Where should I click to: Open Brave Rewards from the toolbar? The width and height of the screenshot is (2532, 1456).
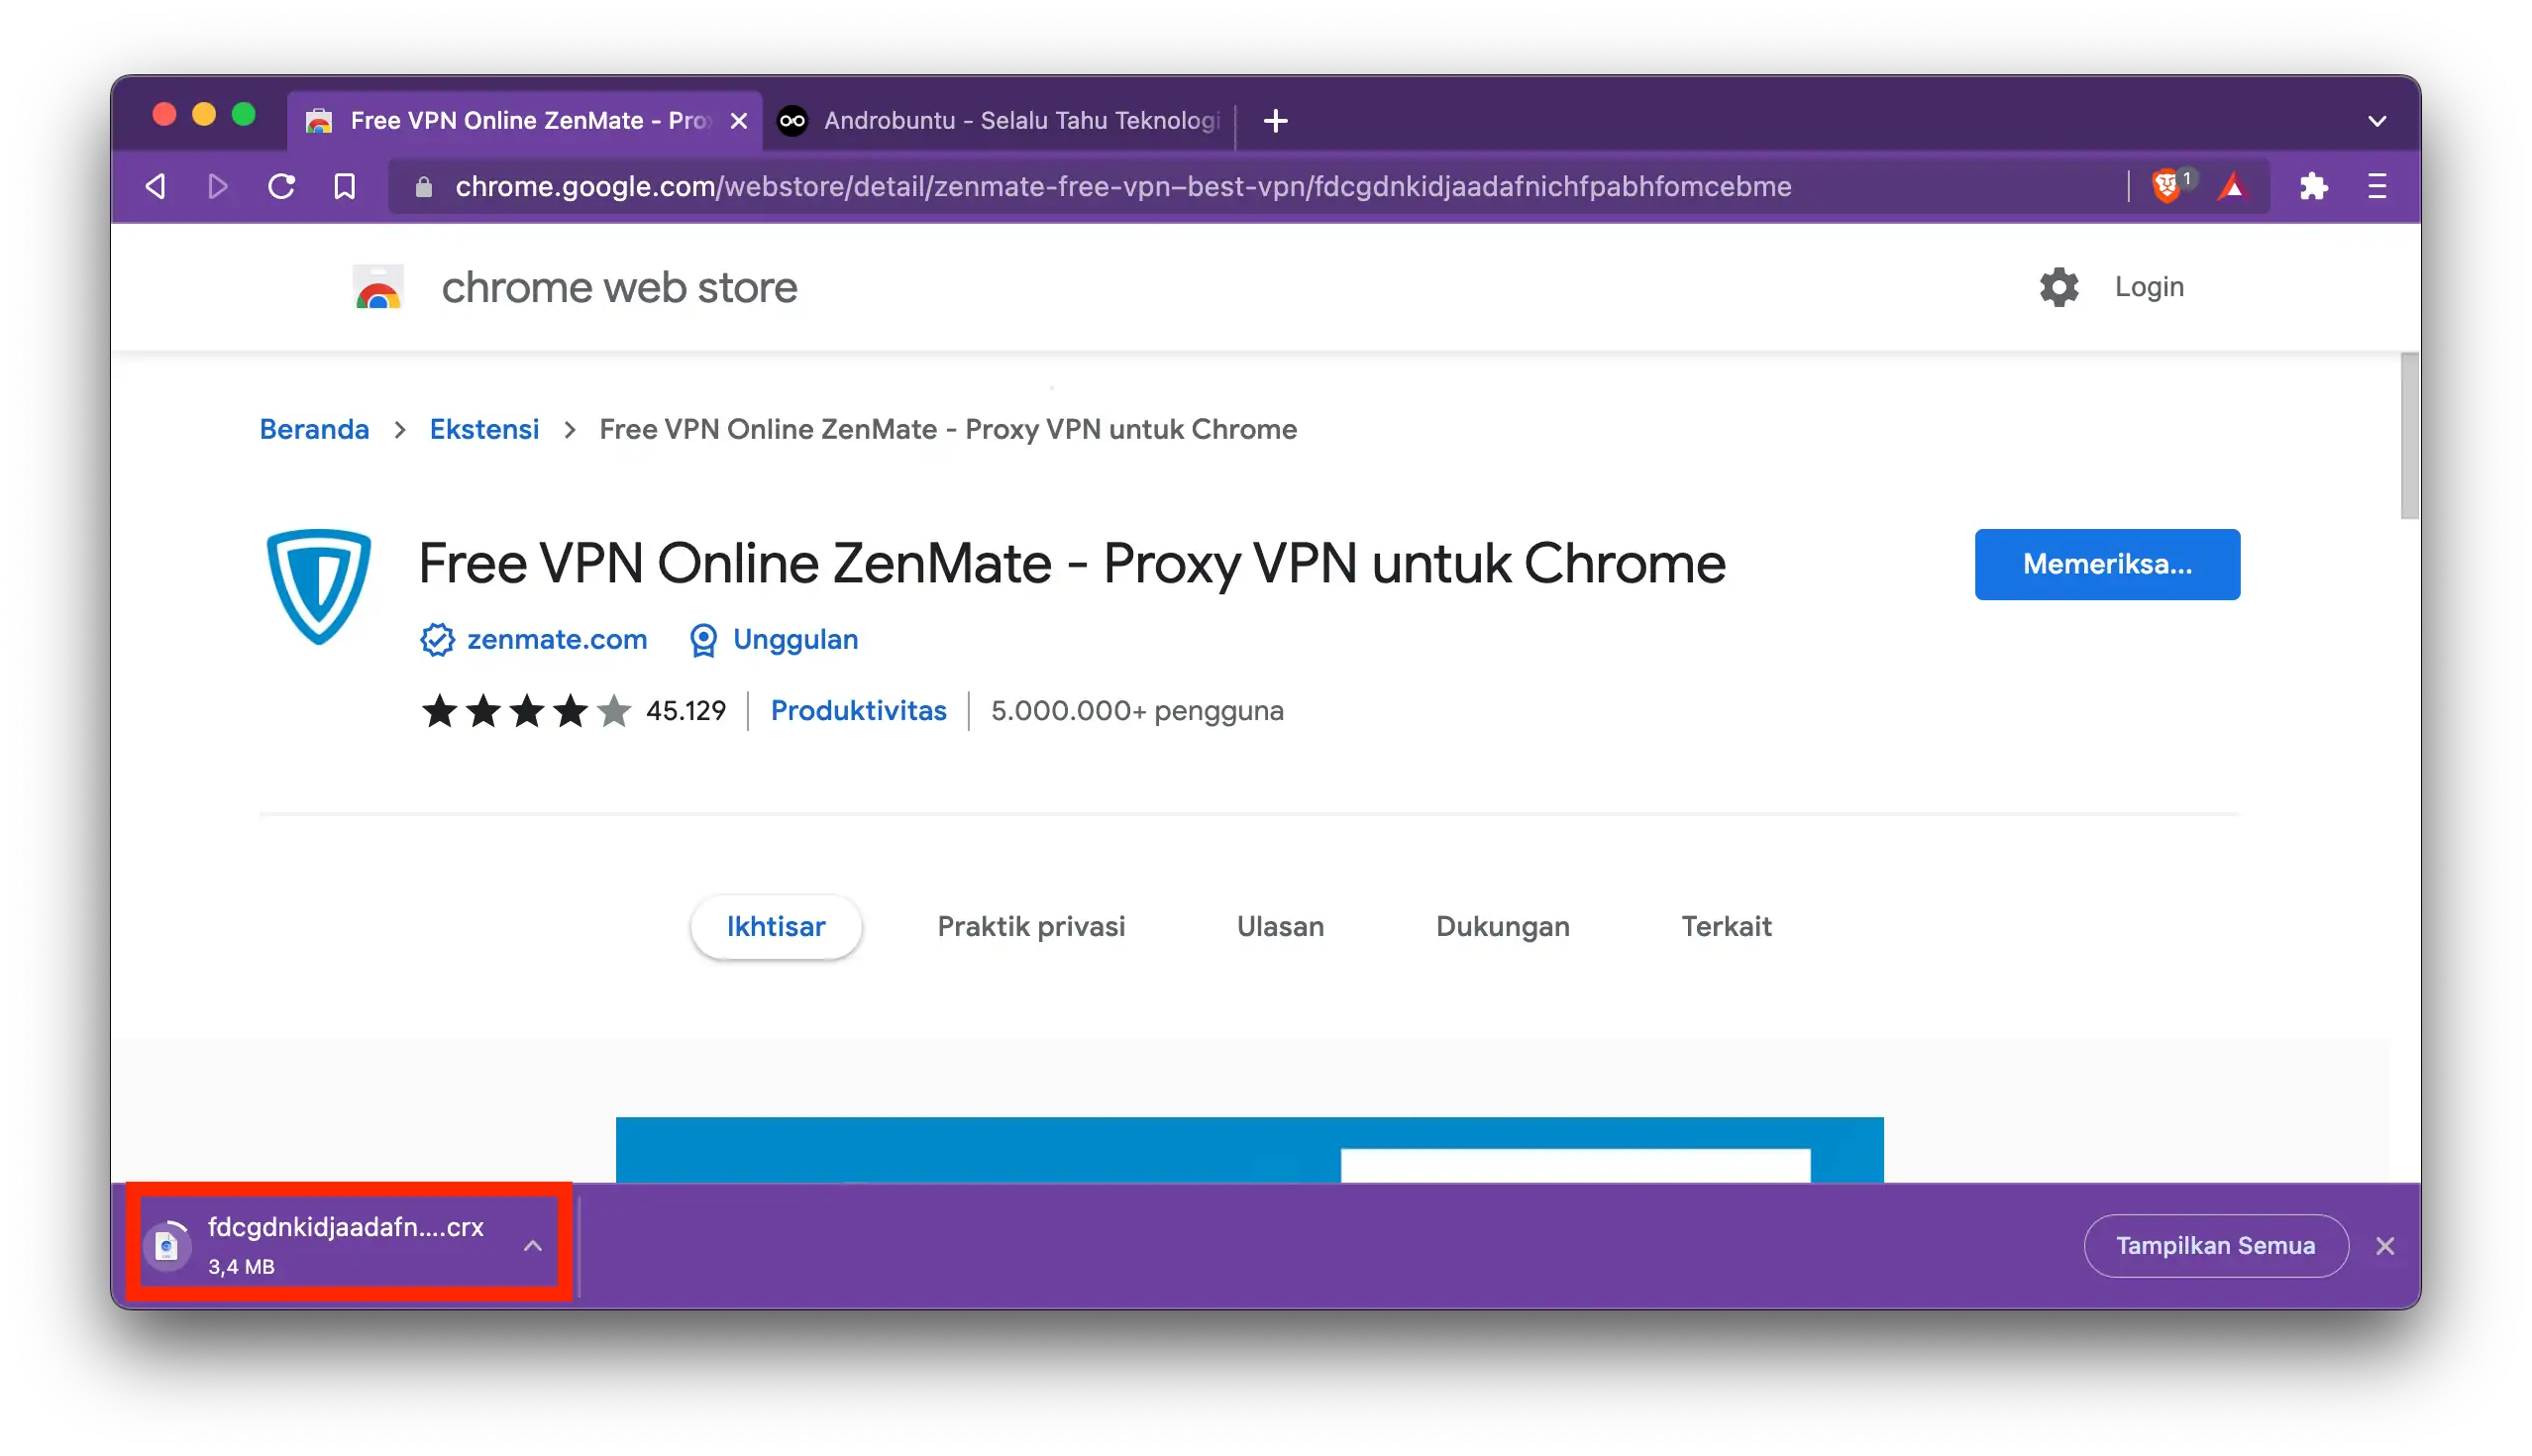2233,186
